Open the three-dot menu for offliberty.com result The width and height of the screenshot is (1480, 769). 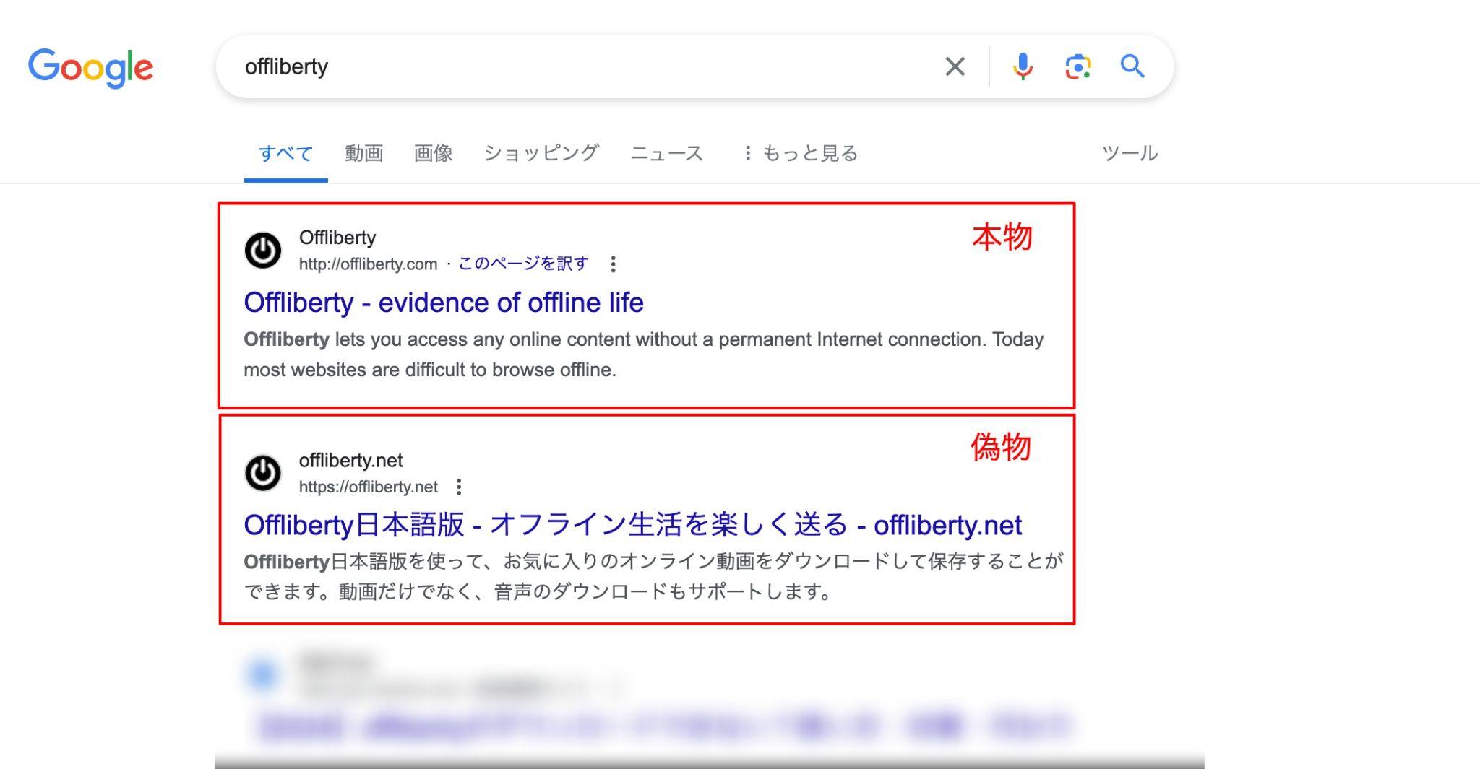pyautogui.click(x=613, y=264)
